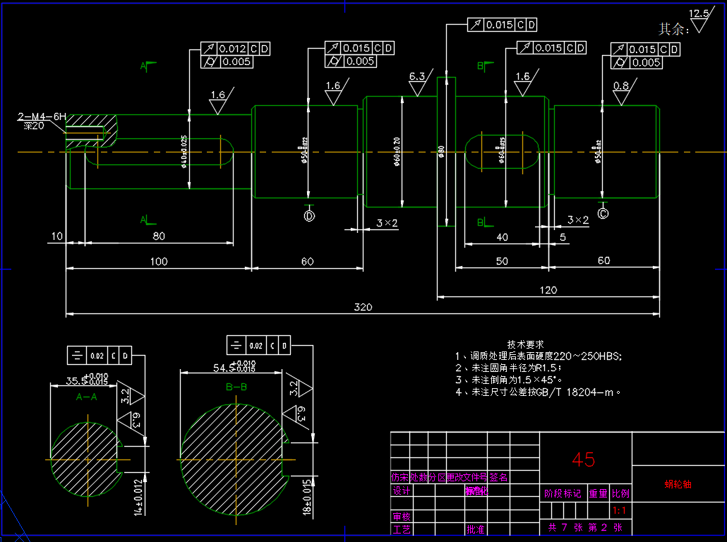The width and height of the screenshot is (727, 542).
Task: Select the symmetry tolerance frame above section A-A
Action: coord(98,356)
